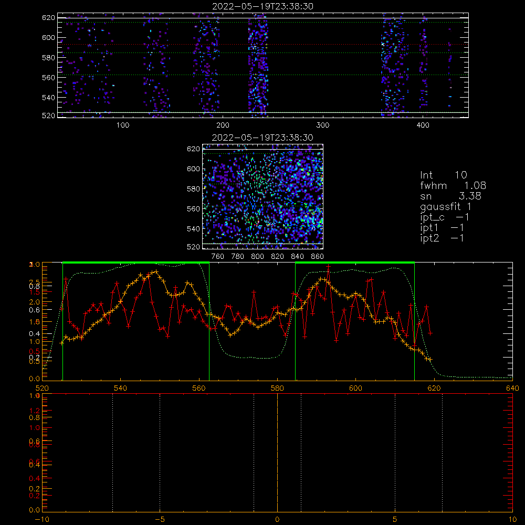Click x-axis label 840 on middle plot
The width and height of the screenshot is (525, 525).
pos(297,257)
